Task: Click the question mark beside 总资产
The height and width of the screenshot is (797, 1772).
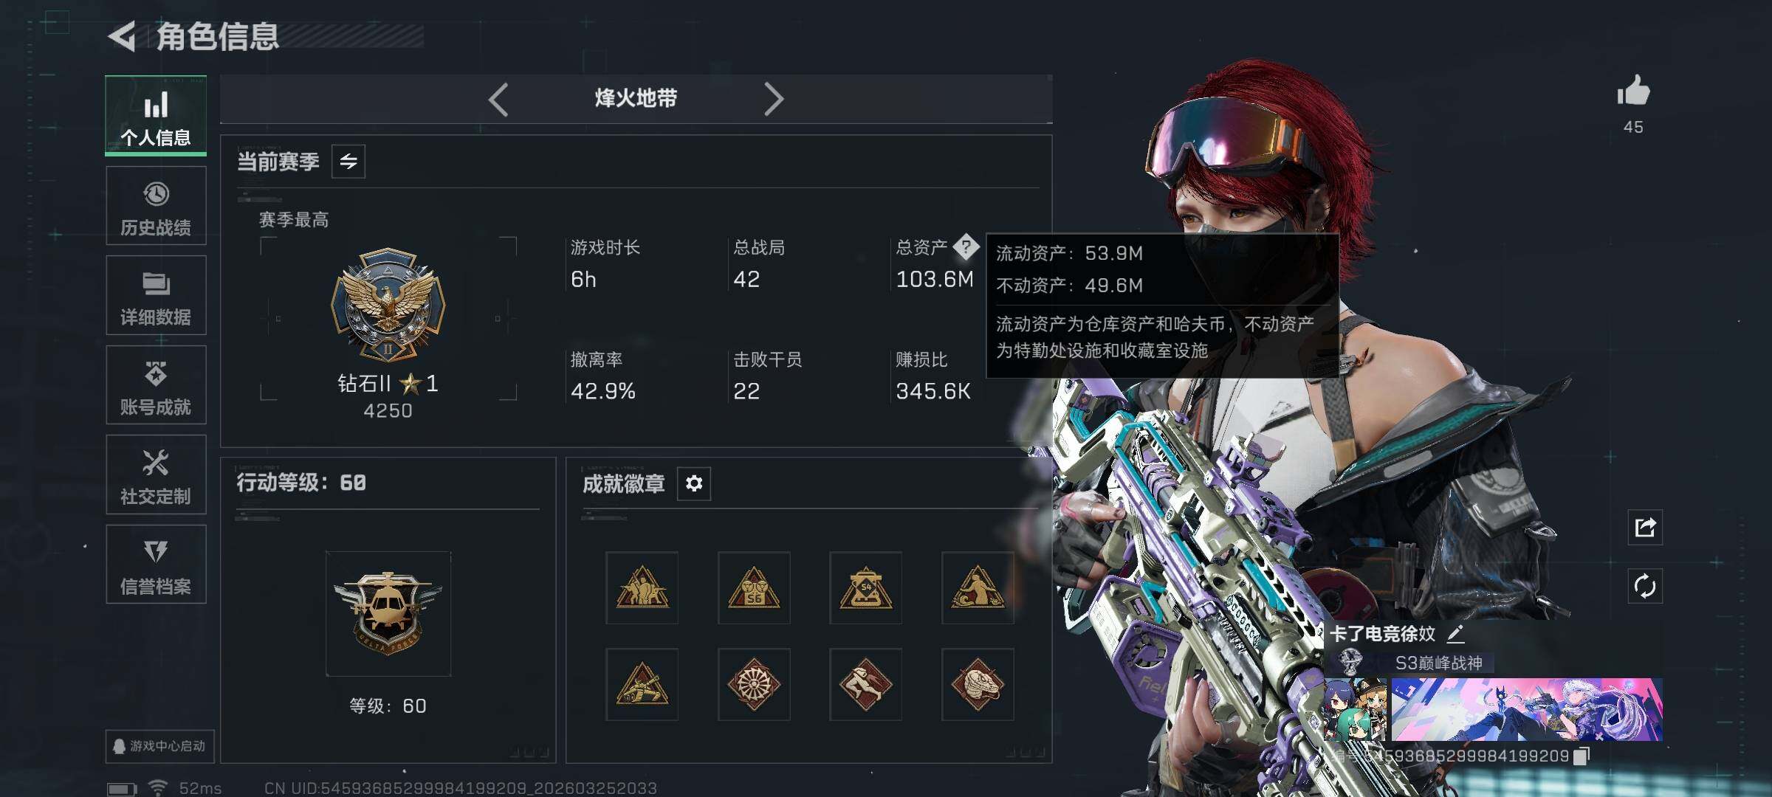Action: (966, 246)
